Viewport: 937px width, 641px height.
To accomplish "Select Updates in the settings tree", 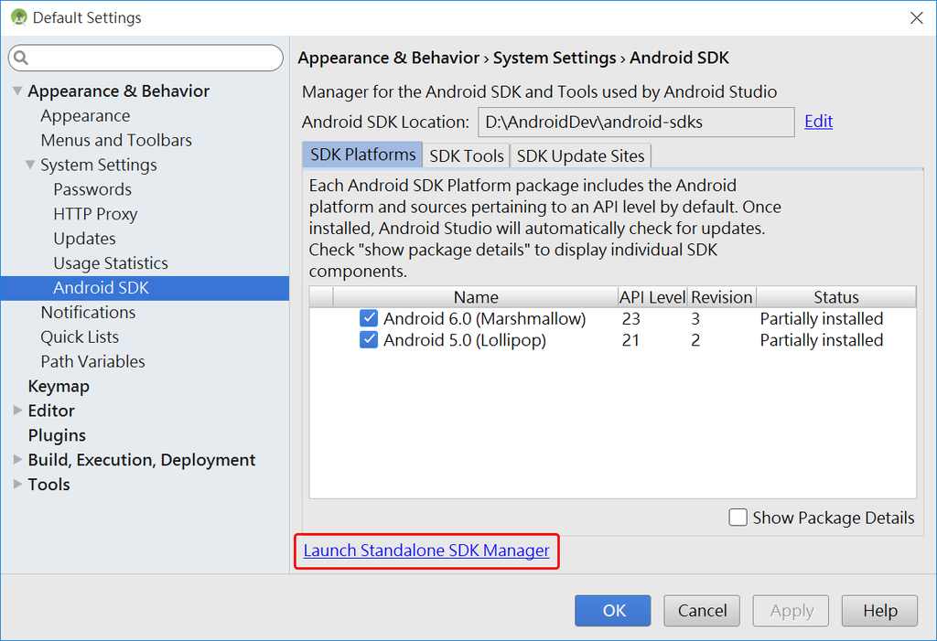I will [85, 239].
